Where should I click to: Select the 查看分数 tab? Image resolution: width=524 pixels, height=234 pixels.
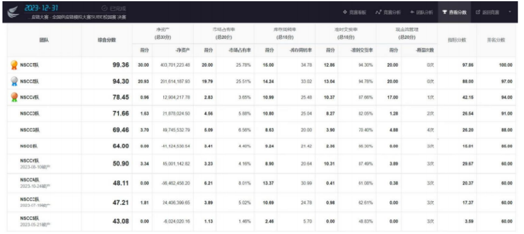[454, 12]
